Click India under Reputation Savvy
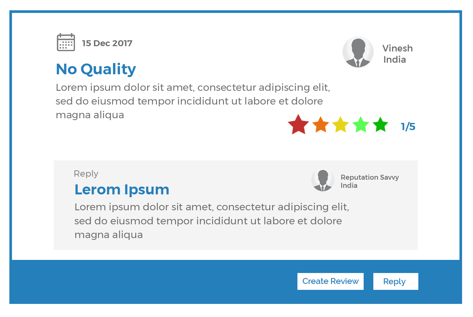Viewport: 473px width, 317px height. coord(349,185)
